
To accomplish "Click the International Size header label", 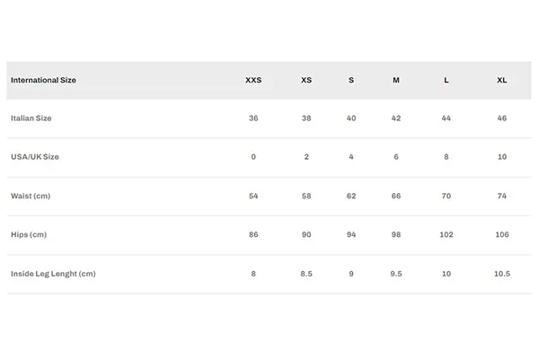I will click(x=43, y=80).
